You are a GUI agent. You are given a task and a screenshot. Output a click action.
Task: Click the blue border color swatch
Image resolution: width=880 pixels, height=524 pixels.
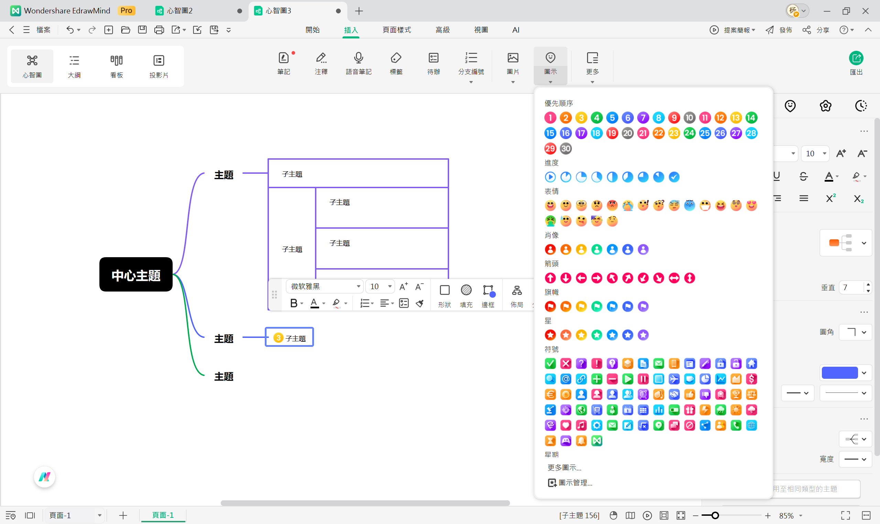(x=840, y=373)
